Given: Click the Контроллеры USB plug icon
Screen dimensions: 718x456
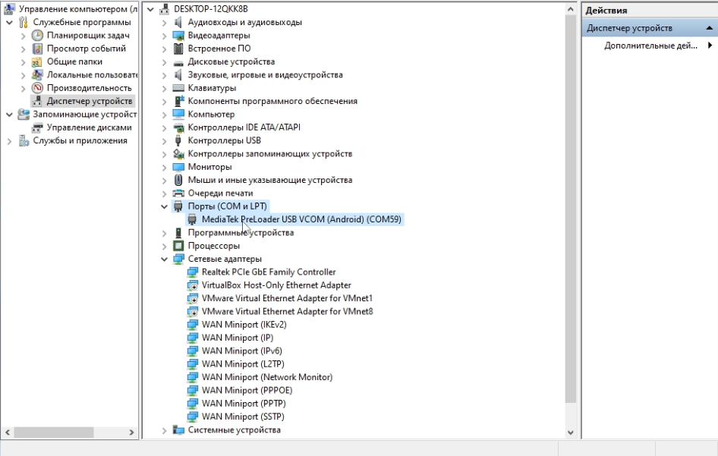Looking at the screenshot, I should point(178,140).
